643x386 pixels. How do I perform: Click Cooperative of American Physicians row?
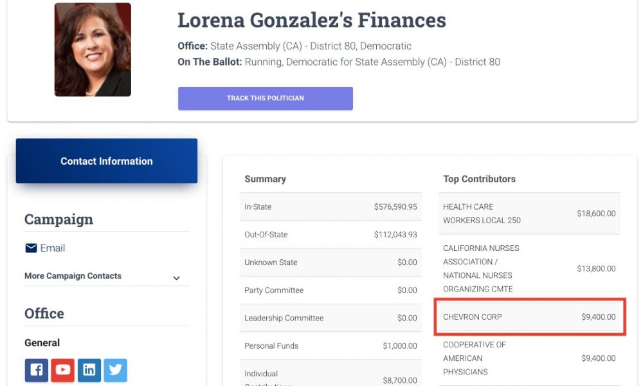[x=529, y=358]
